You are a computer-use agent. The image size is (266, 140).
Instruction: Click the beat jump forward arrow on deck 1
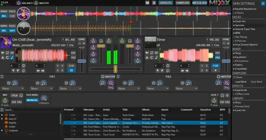(x=43, y=71)
